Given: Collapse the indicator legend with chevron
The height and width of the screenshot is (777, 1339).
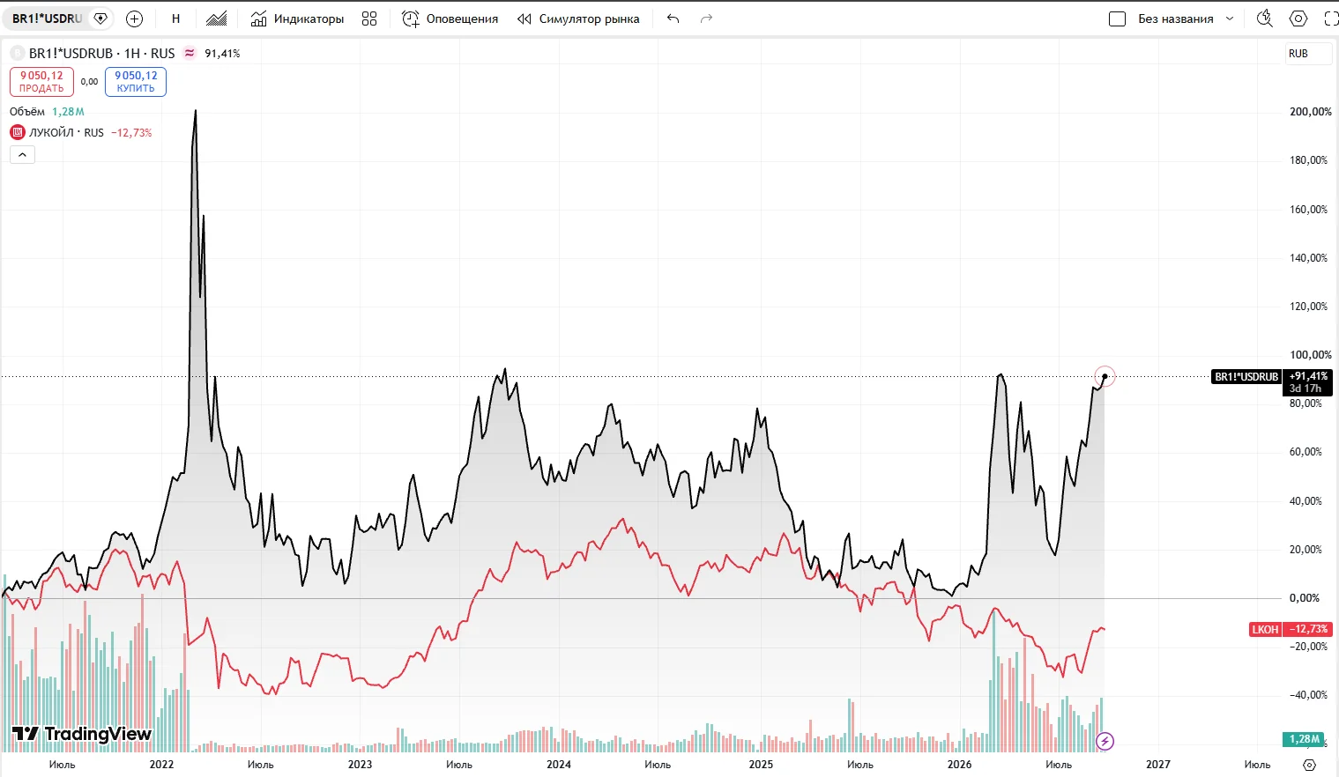Looking at the screenshot, I should [23, 154].
